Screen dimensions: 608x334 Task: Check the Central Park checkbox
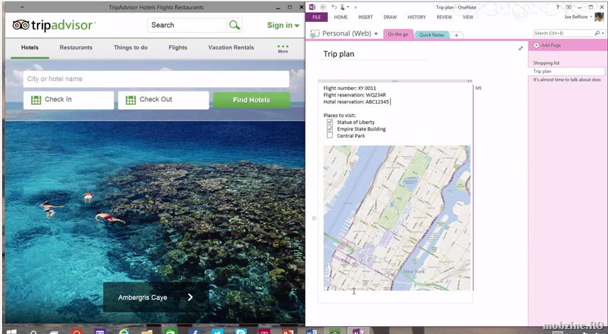point(330,135)
